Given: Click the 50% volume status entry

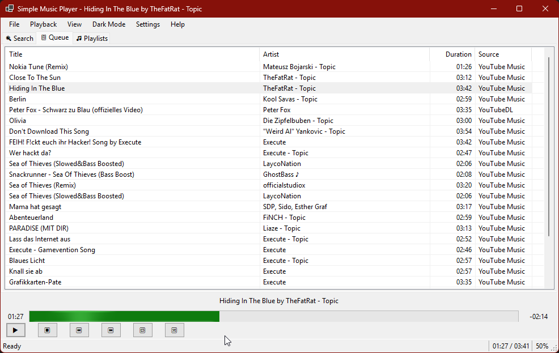Looking at the screenshot, I should point(541,346).
